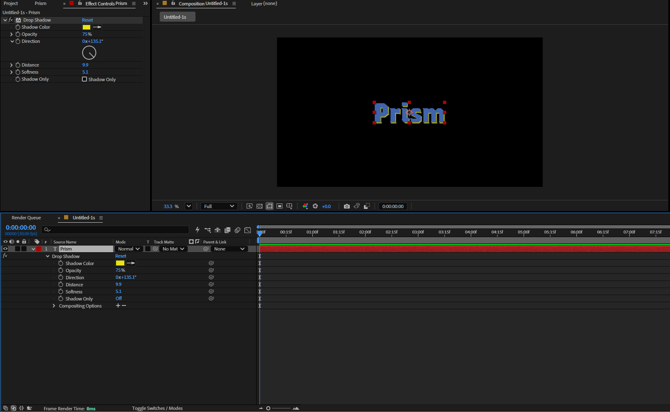Open magnification ratio dropdown arrow
670x412 pixels.
pyautogui.click(x=189, y=206)
